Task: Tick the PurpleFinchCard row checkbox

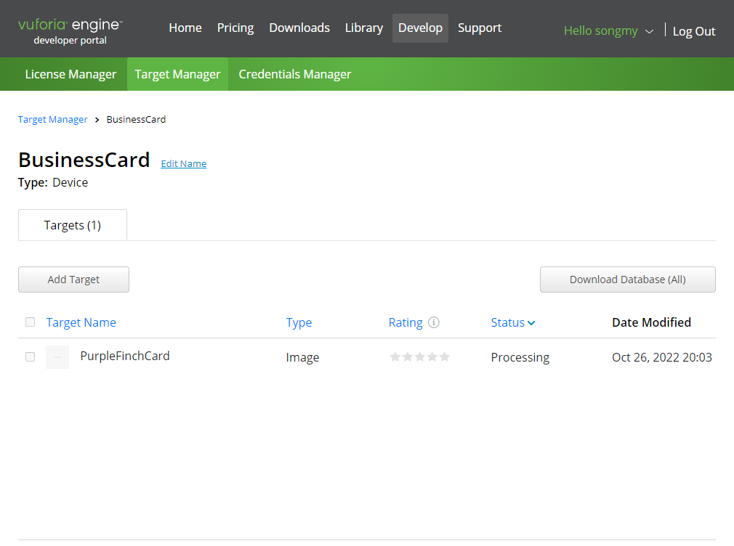Action: pyautogui.click(x=30, y=357)
